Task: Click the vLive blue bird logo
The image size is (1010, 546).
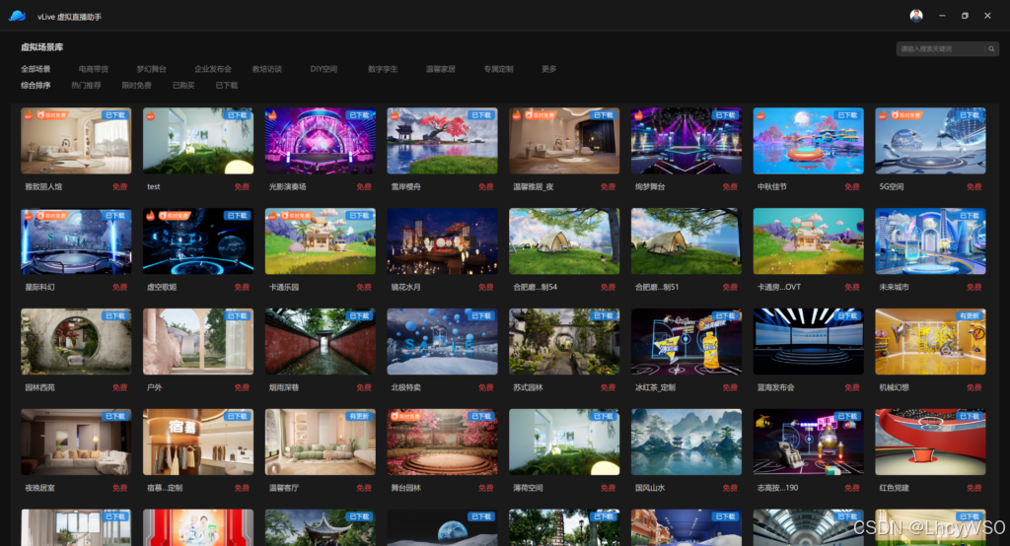Action: (x=18, y=16)
